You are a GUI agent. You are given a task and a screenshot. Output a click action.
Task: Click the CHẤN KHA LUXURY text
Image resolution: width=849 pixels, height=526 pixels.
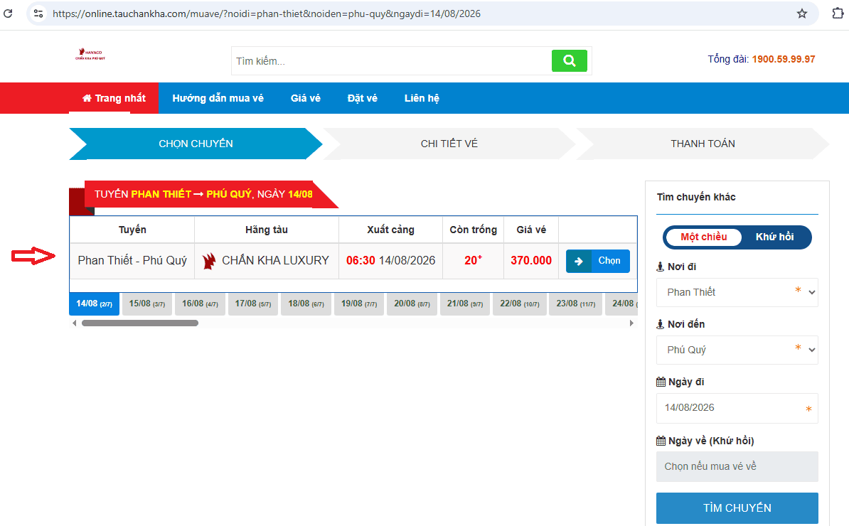pyautogui.click(x=276, y=261)
